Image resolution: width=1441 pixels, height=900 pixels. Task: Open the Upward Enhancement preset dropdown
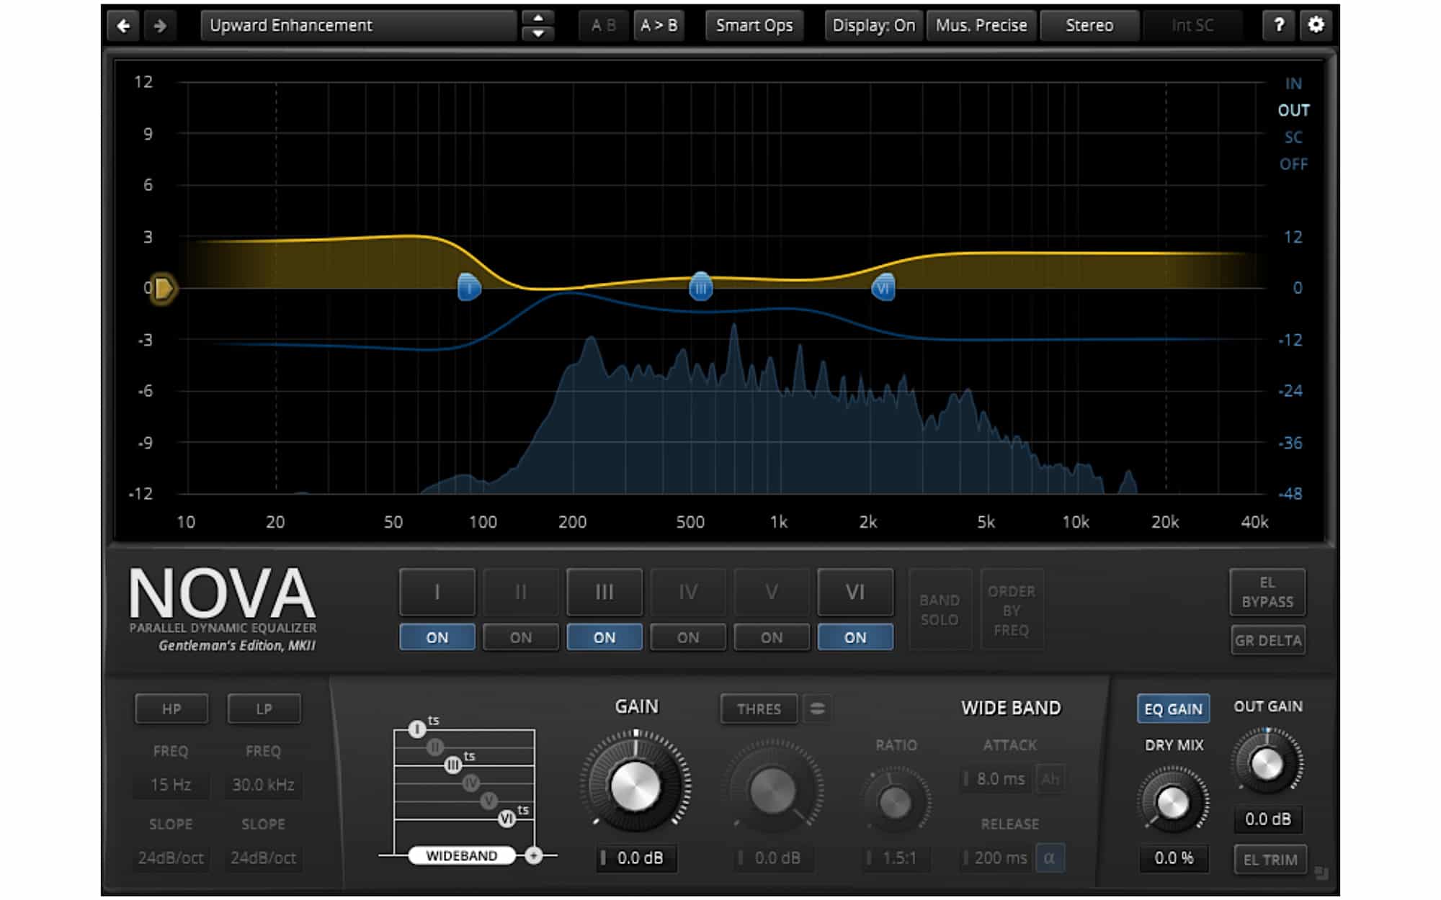[358, 26]
